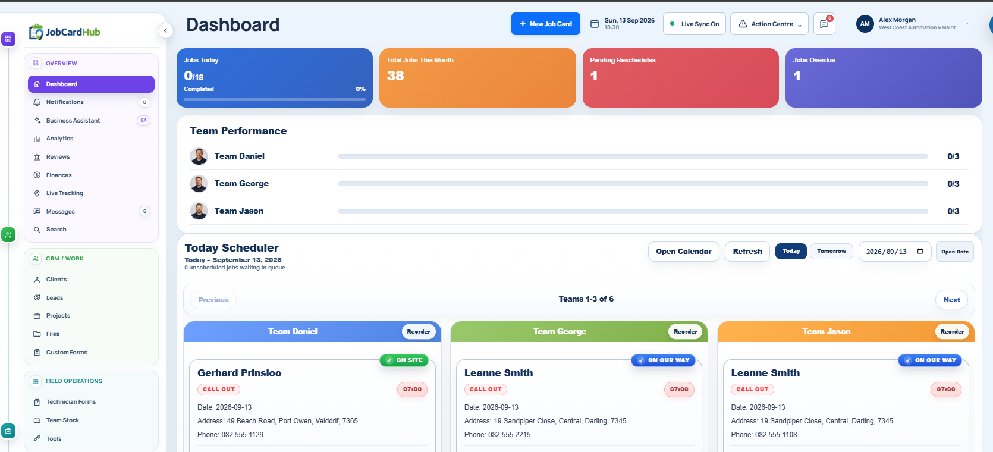The width and height of the screenshot is (993, 452).
Task: Click Team George performance progress bar
Action: (x=633, y=184)
